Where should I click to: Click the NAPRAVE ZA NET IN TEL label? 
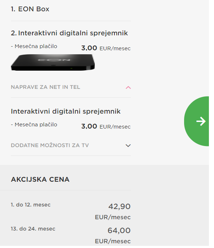(x=46, y=87)
